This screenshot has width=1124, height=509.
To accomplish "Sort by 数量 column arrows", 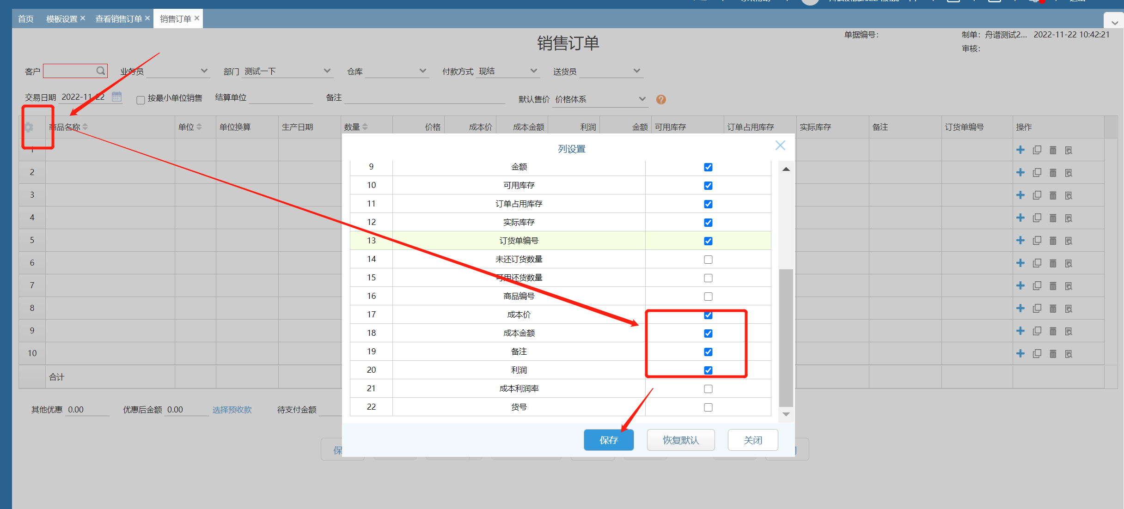I will 365,127.
